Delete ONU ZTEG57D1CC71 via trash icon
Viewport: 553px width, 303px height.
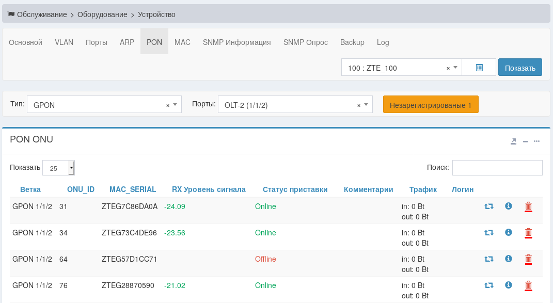click(x=528, y=259)
